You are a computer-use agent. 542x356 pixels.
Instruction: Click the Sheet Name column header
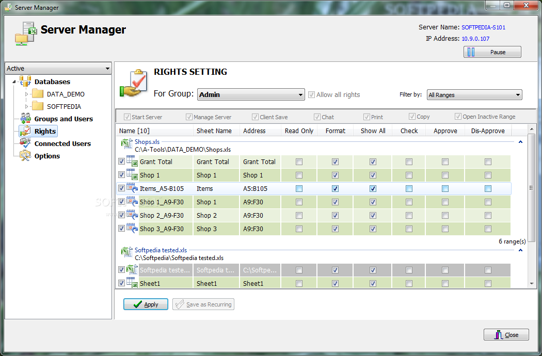(x=216, y=131)
